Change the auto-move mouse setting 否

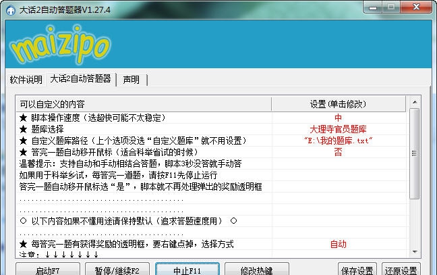tap(339, 152)
